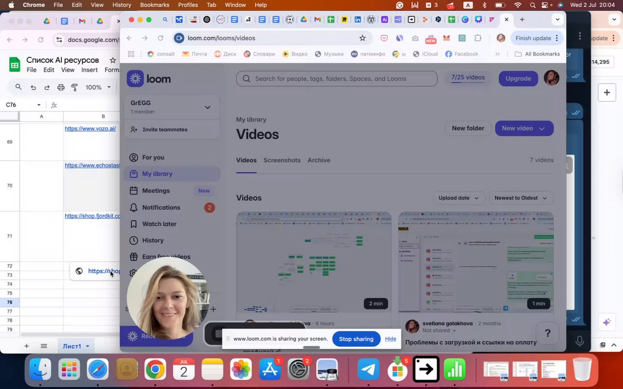Select the paint format tool in Sheets
The width and height of the screenshot is (623, 389).
pos(74,88)
